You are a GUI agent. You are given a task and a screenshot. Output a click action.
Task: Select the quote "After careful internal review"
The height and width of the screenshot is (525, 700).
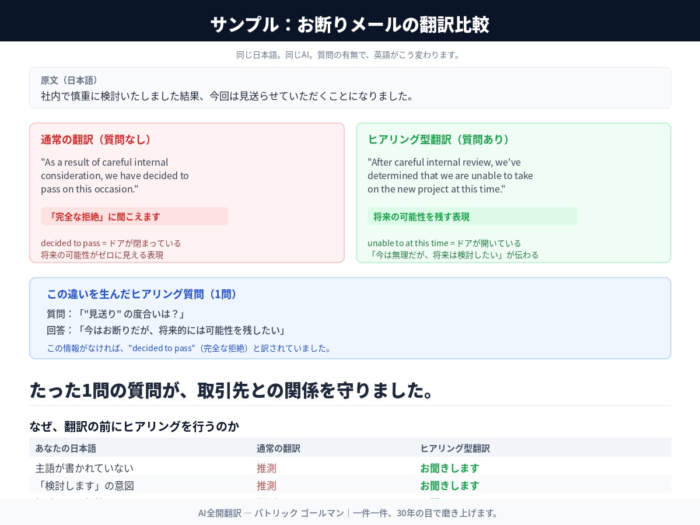tap(450, 176)
